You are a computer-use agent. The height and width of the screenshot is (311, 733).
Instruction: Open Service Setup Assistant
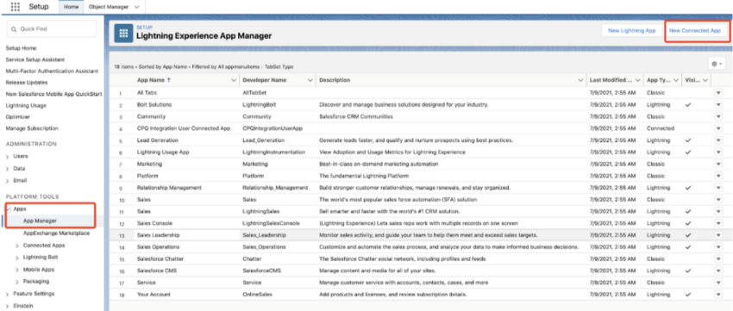tap(35, 59)
